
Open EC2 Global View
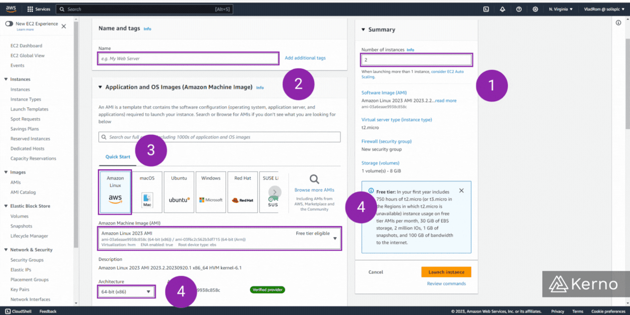point(28,56)
